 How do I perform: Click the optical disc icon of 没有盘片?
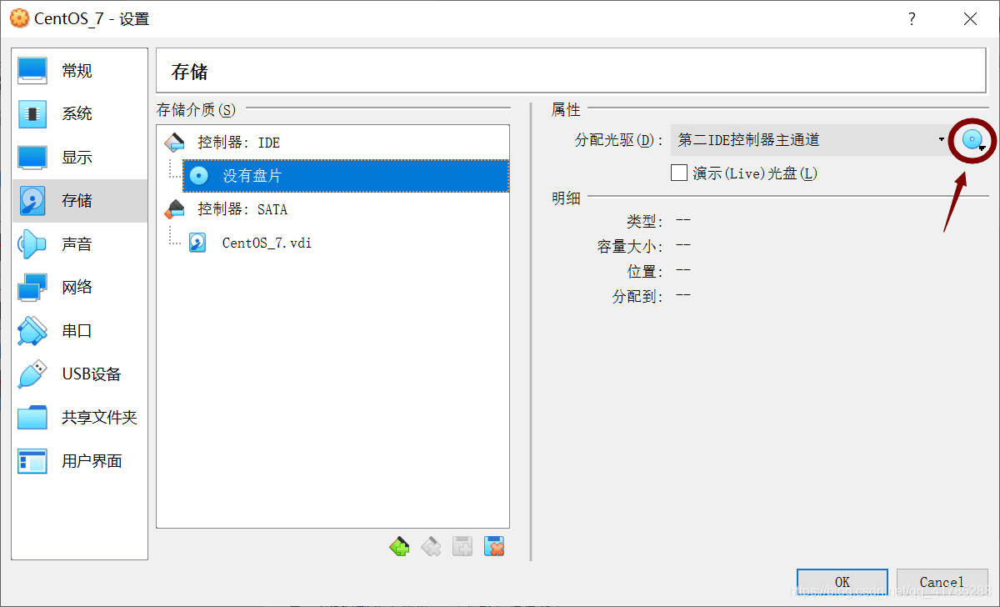click(199, 176)
